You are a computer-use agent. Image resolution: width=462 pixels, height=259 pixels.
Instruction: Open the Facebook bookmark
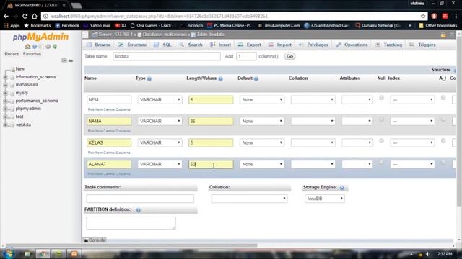67,26
